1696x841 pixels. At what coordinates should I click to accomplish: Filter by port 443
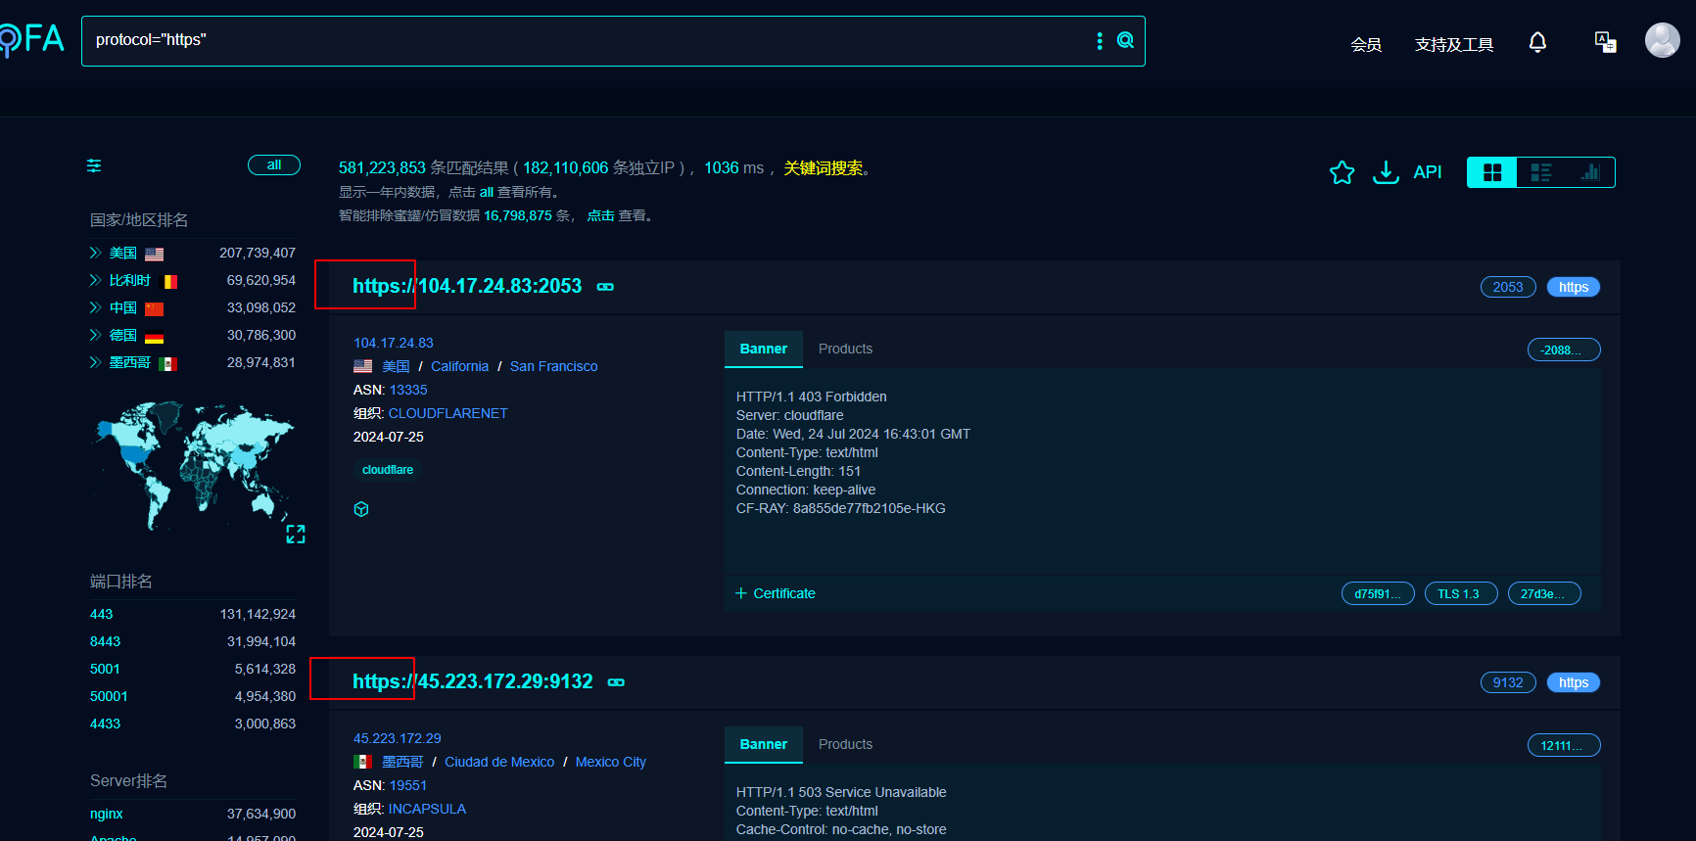102,614
